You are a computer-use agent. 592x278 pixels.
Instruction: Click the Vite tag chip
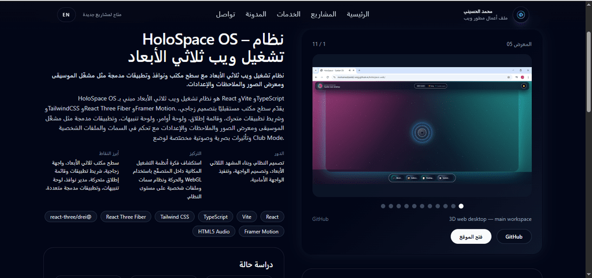coord(247,217)
